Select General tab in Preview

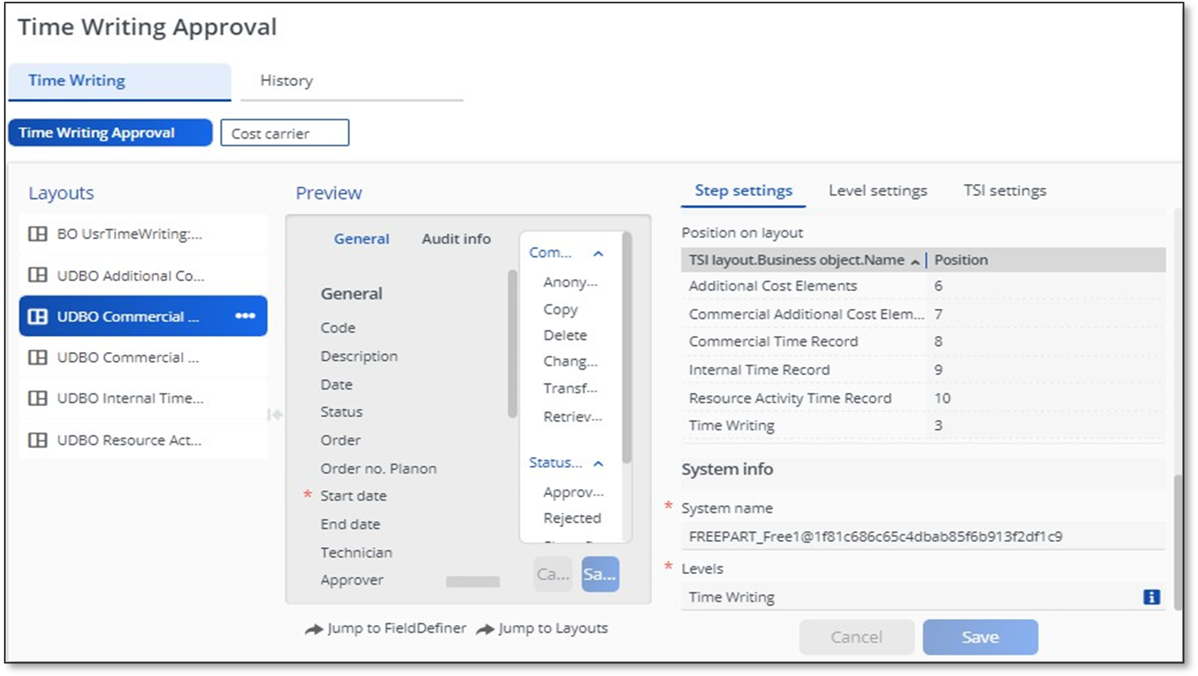361,239
